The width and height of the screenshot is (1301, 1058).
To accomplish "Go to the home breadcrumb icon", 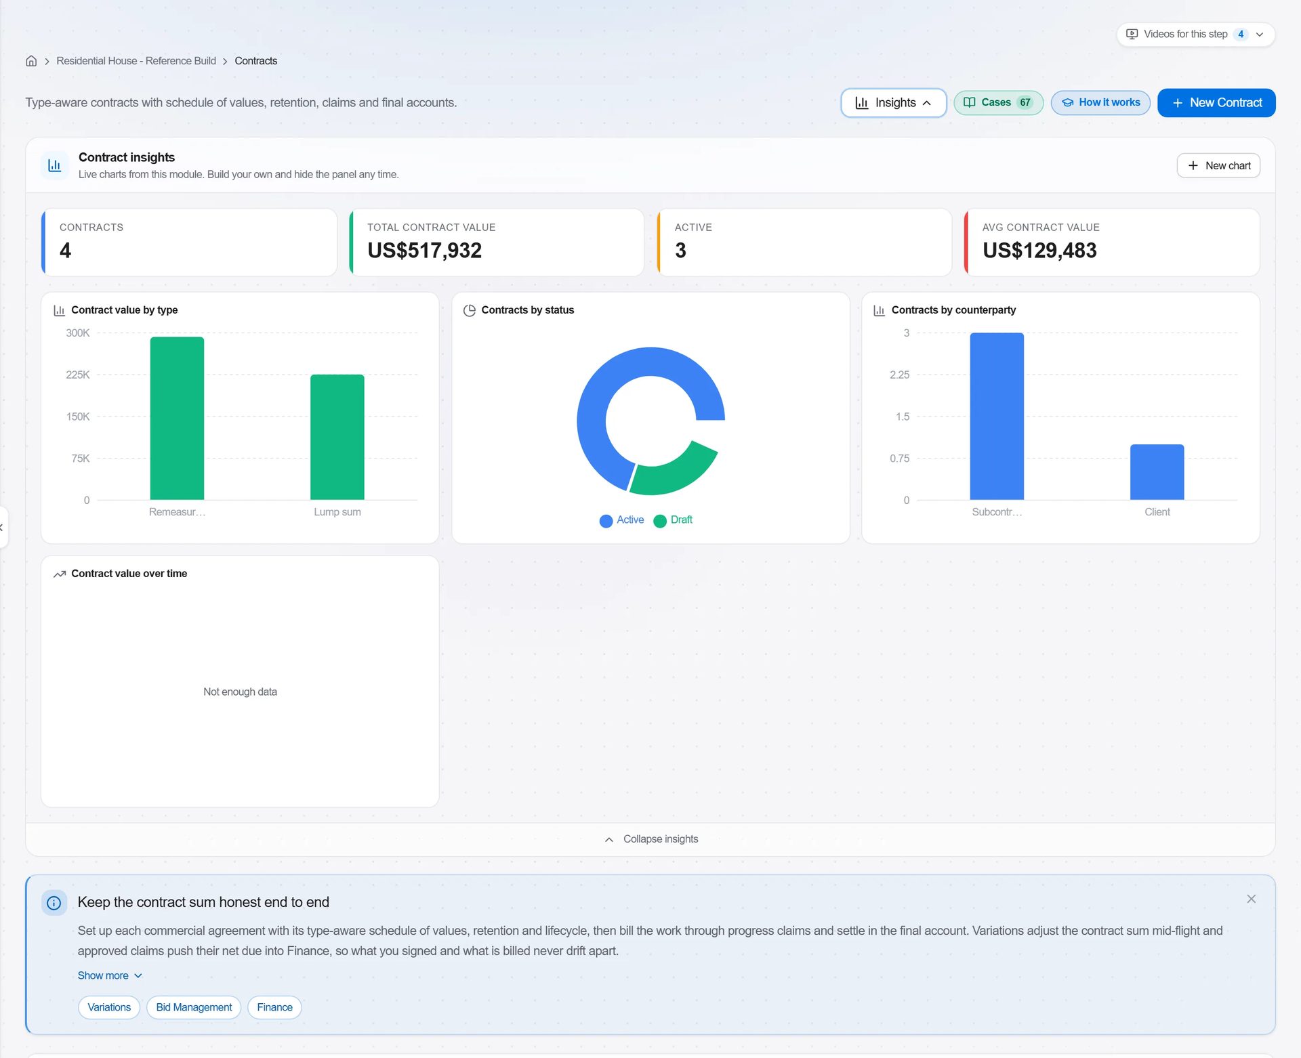I will click(x=31, y=61).
